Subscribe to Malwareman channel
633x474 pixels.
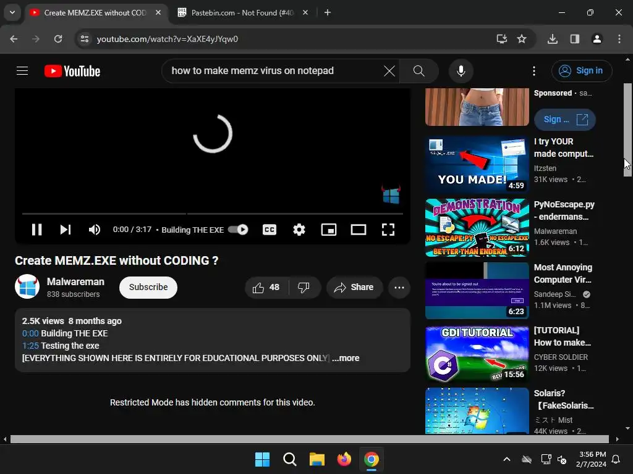point(148,288)
